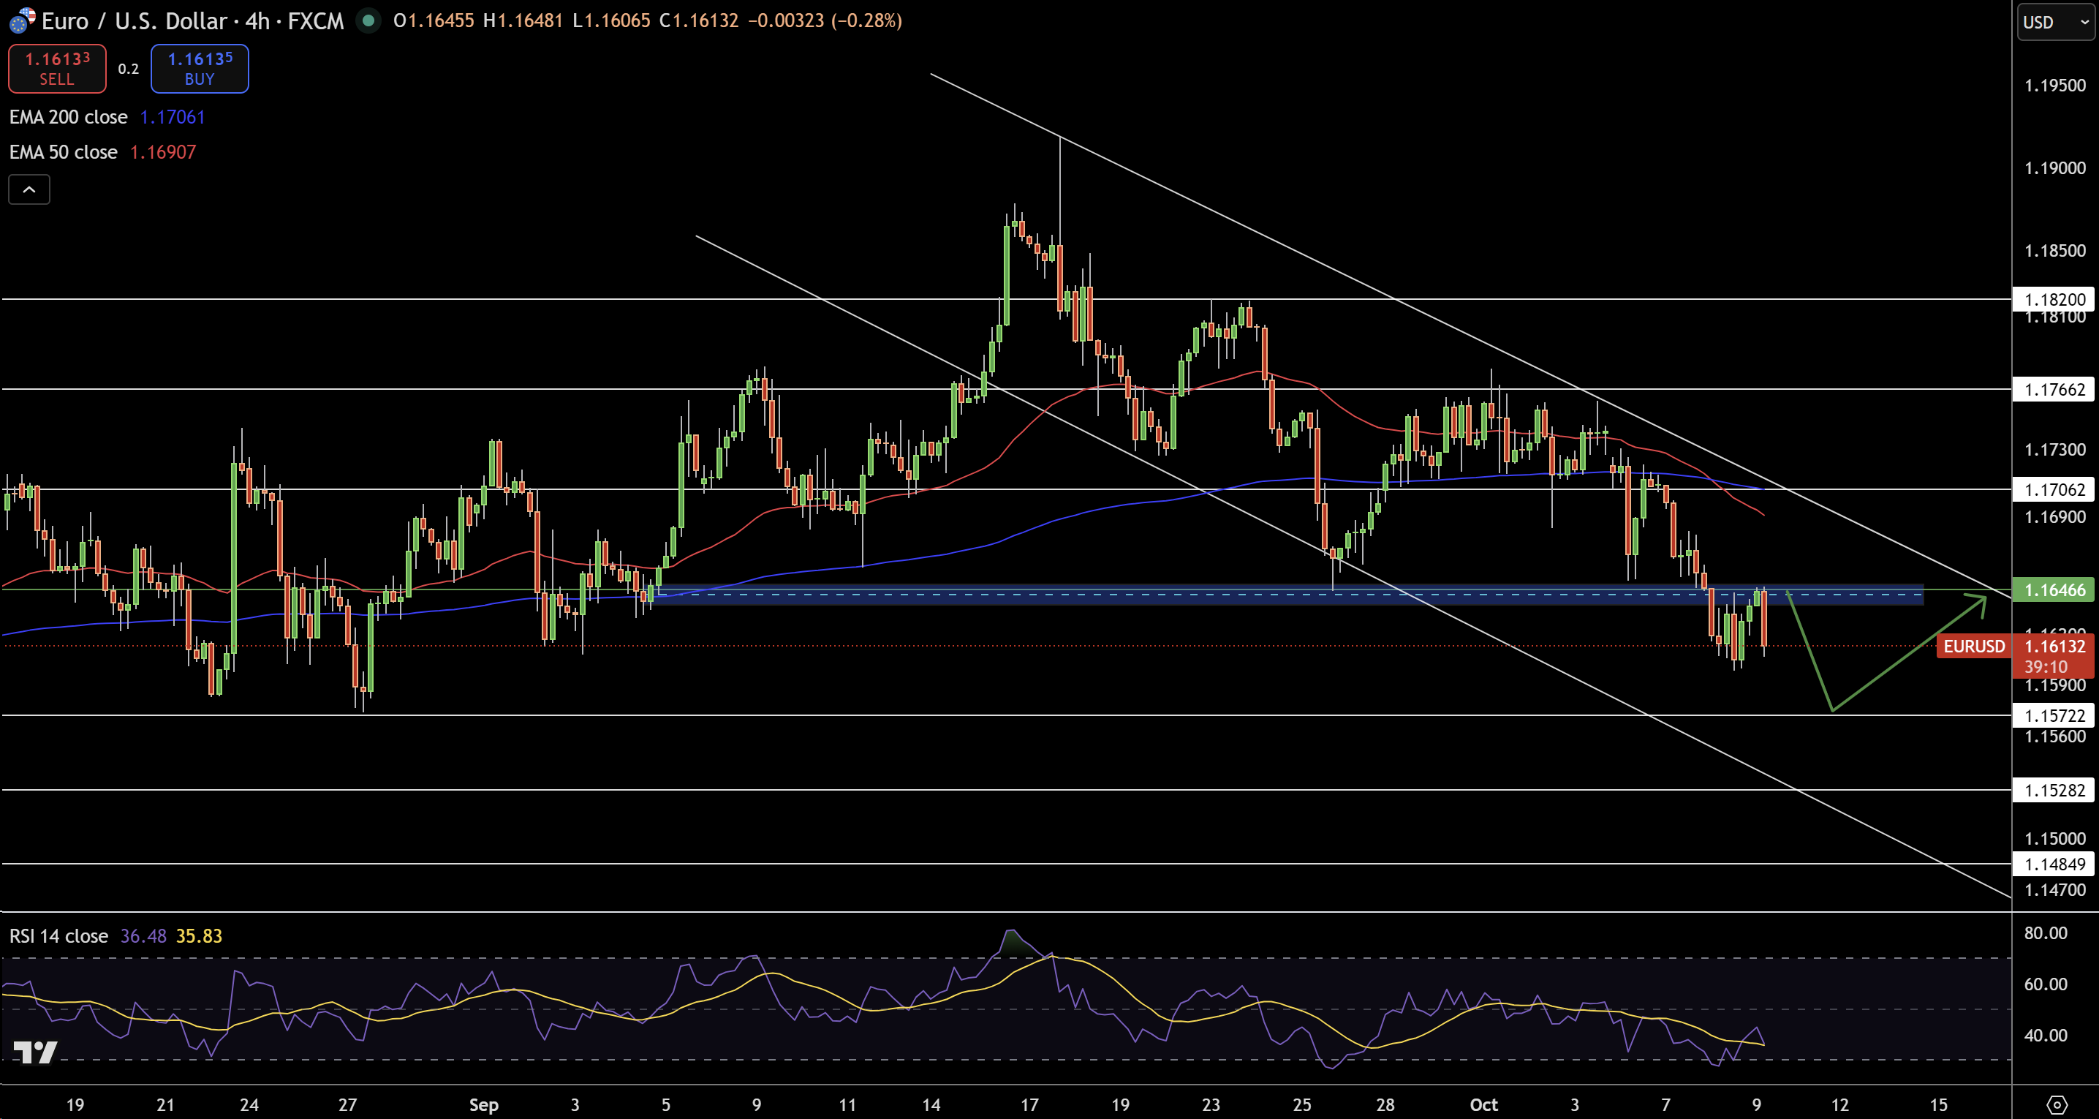Open the USD currency dropdown
This screenshot has width=2099, height=1119.
point(2054,22)
